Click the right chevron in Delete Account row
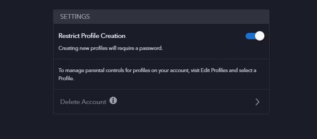 257,102
